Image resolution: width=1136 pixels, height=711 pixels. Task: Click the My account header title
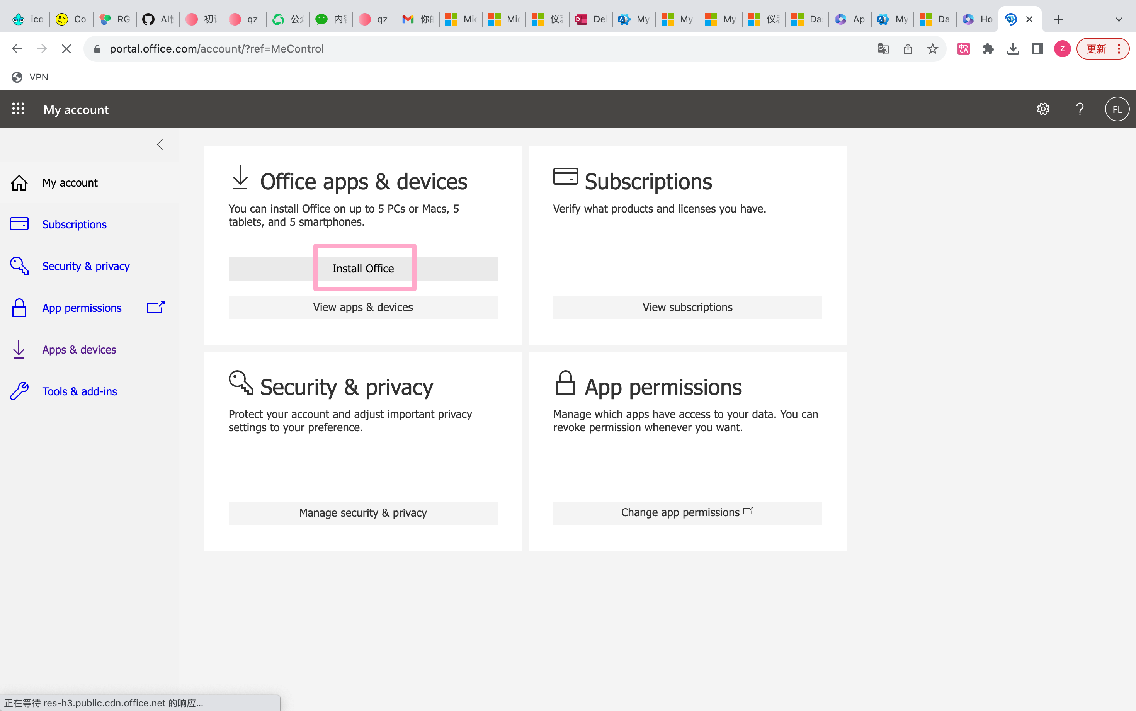pos(76,110)
